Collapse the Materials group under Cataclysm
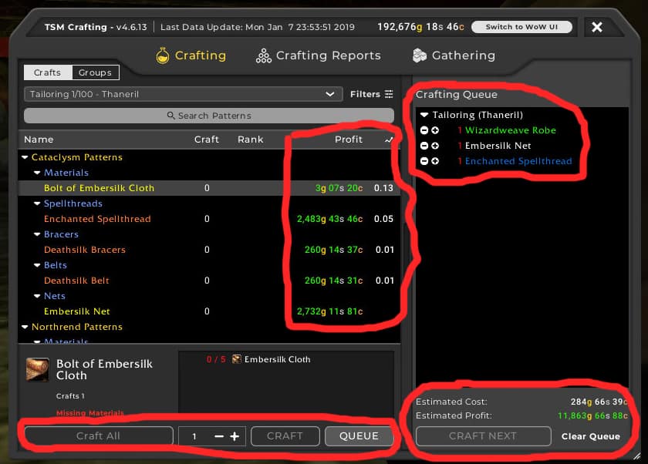 (37, 173)
